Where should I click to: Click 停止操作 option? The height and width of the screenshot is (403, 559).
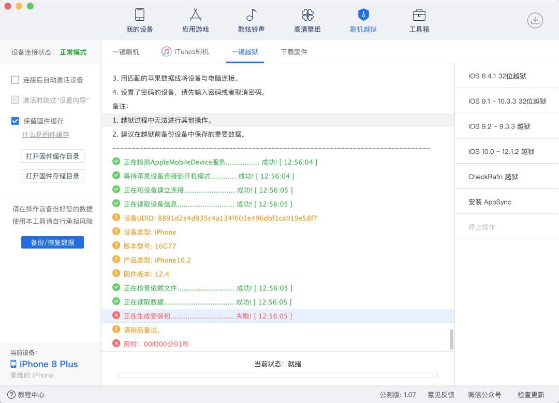507,227
